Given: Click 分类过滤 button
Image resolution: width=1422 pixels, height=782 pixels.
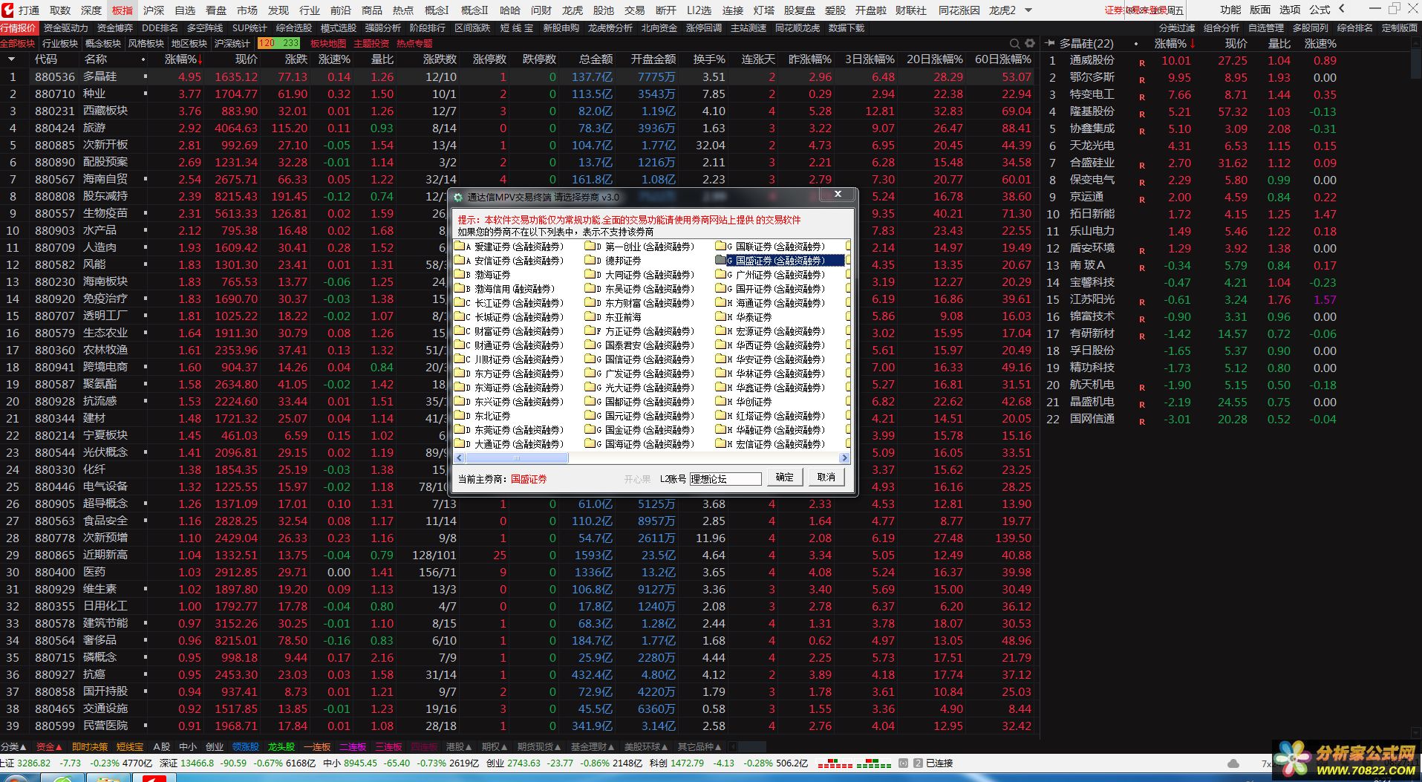Looking at the screenshot, I should (1177, 27).
